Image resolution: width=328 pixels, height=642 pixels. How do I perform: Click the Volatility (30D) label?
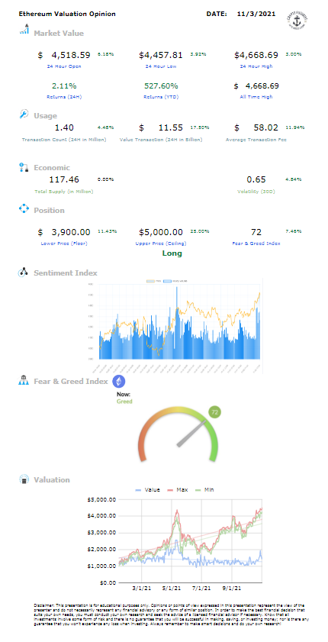click(x=256, y=191)
